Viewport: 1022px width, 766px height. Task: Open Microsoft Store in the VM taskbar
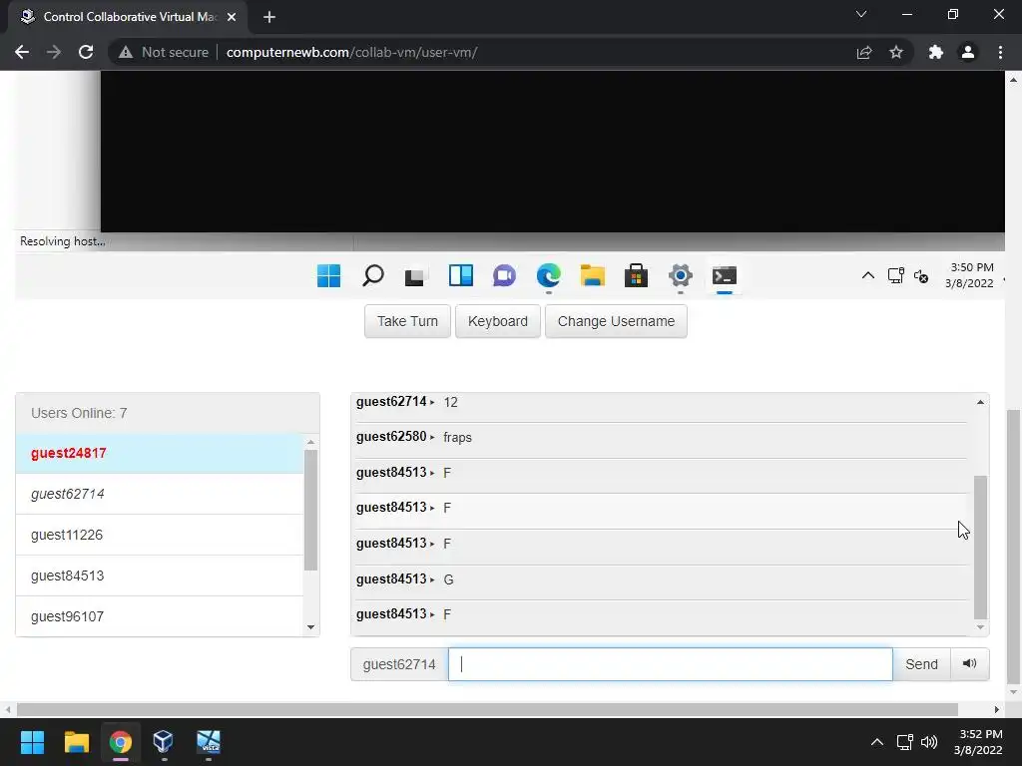point(636,275)
